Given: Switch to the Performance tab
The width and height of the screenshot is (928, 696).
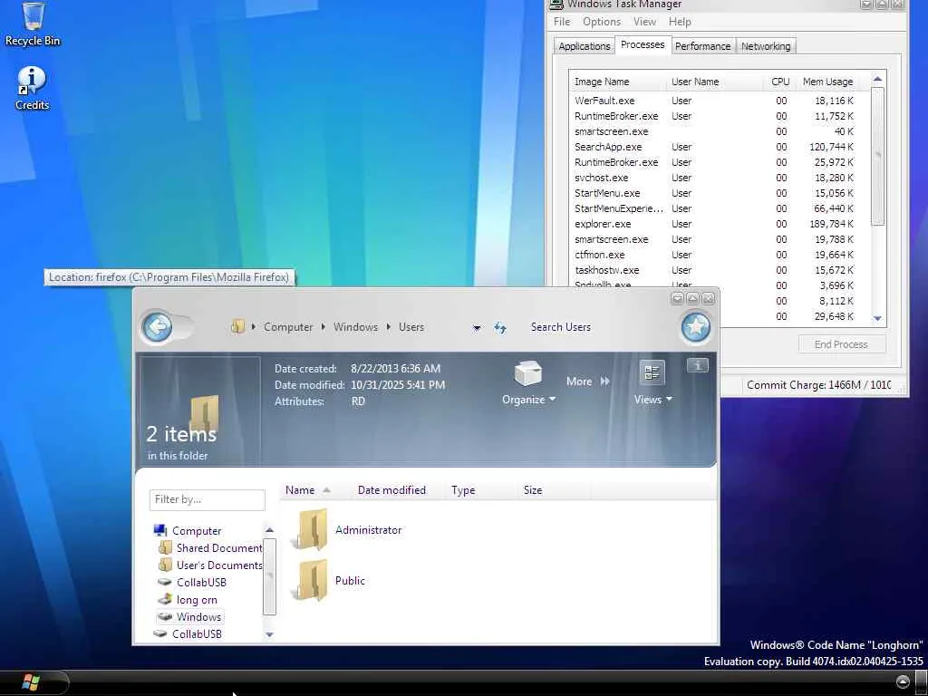Looking at the screenshot, I should 702,46.
